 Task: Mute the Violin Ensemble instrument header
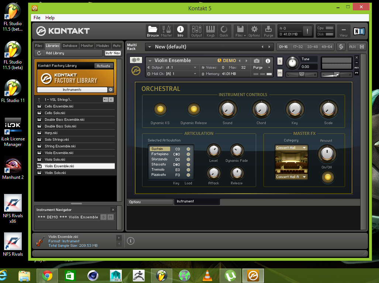click(x=280, y=73)
